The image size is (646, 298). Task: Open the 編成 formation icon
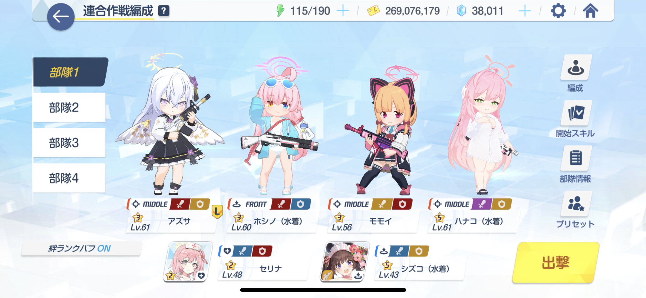click(x=576, y=67)
